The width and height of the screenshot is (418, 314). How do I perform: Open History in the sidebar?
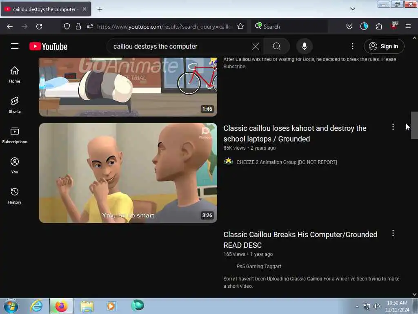coord(15,196)
